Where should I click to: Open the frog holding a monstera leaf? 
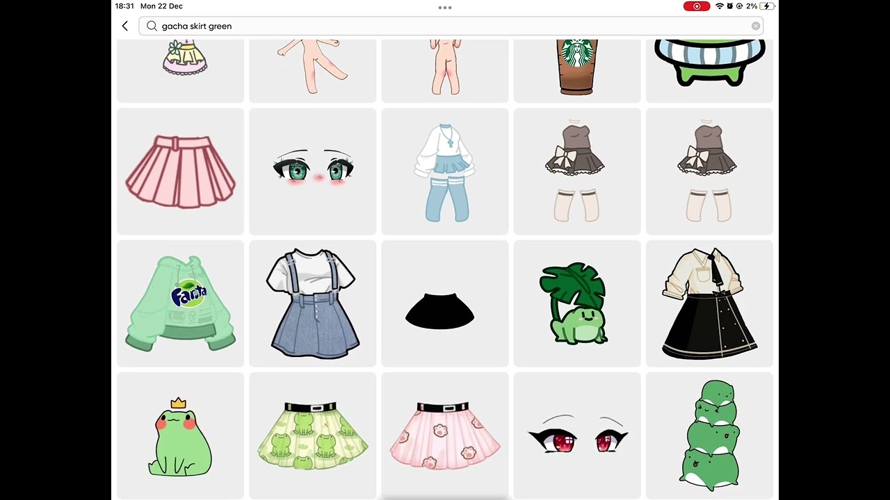pyautogui.click(x=577, y=303)
